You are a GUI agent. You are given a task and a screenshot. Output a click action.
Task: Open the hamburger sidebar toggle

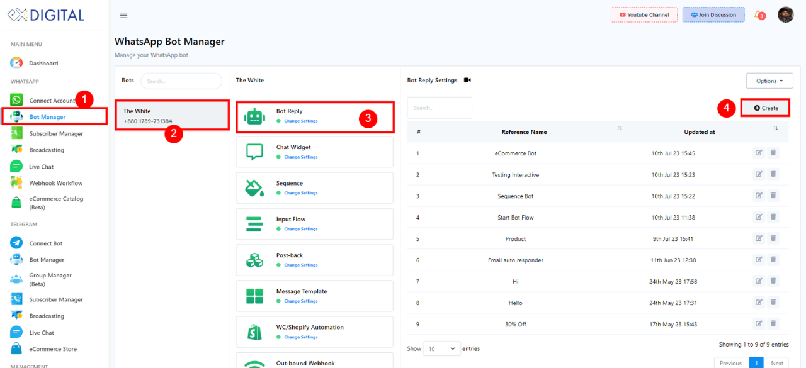pyautogui.click(x=123, y=15)
